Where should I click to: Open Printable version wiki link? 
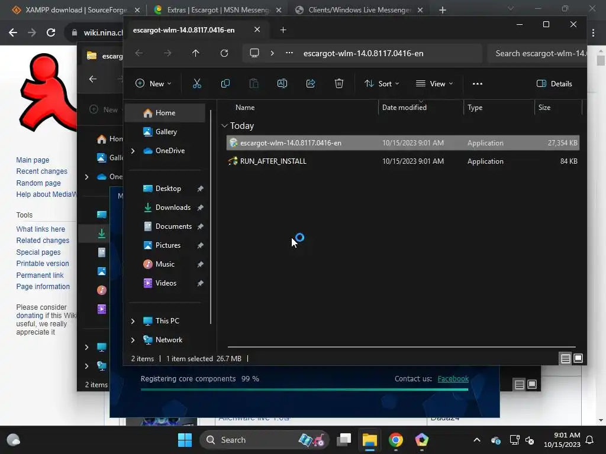point(43,264)
